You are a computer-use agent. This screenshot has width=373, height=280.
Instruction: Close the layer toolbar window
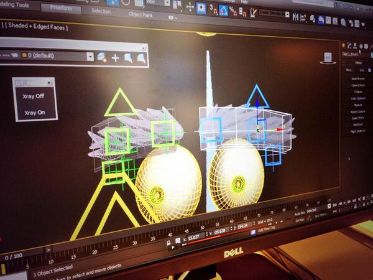click(x=144, y=48)
